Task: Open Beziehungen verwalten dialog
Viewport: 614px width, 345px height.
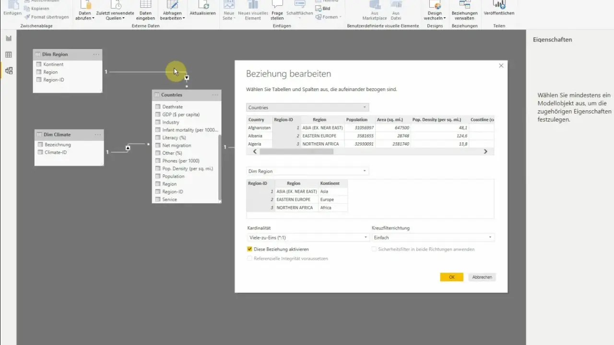Action: 464,11
